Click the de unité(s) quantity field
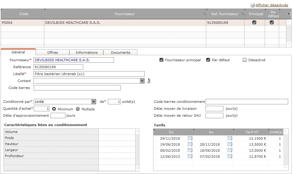Image resolution: width=293 pixels, height=174 pixels. (x=114, y=102)
